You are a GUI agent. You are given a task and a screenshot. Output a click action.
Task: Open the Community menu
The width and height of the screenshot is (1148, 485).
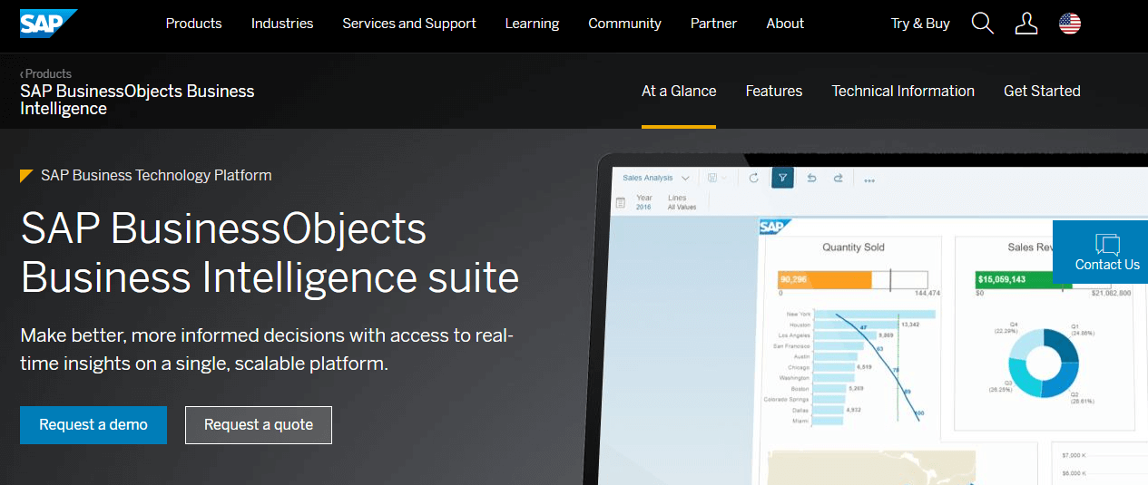click(x=624, y=24)
